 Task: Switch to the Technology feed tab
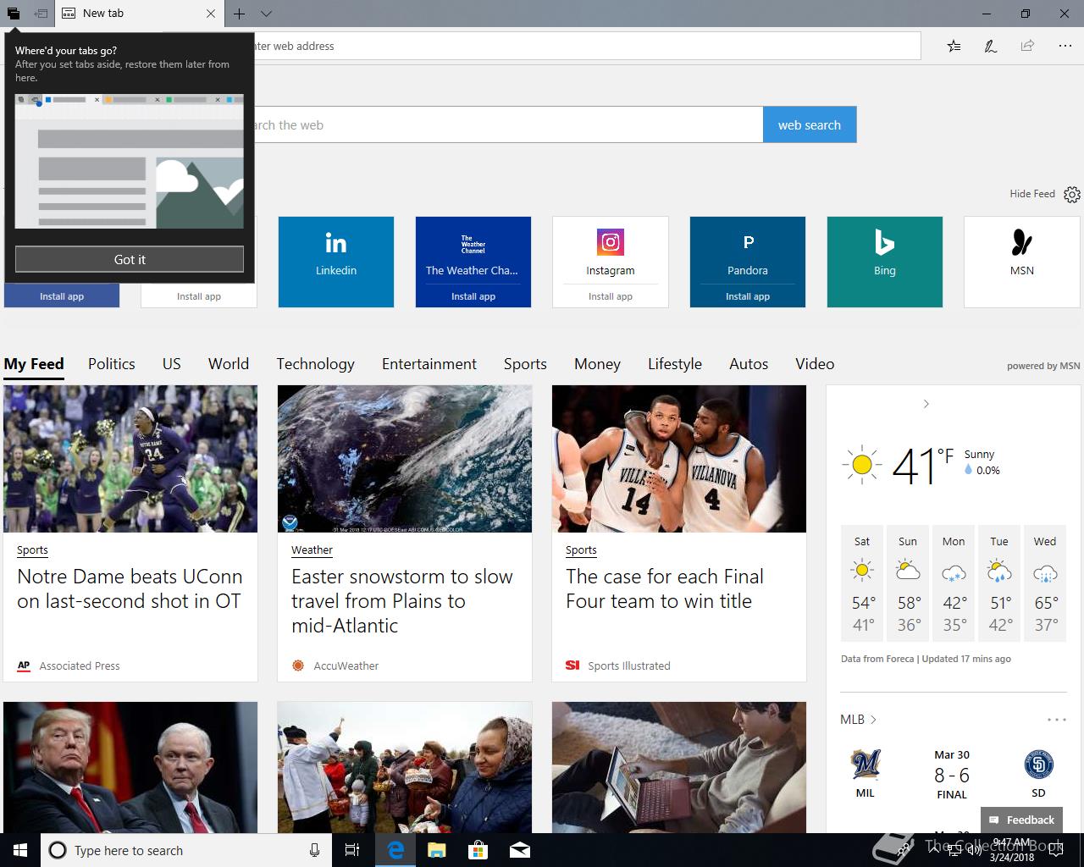point(315,364)
